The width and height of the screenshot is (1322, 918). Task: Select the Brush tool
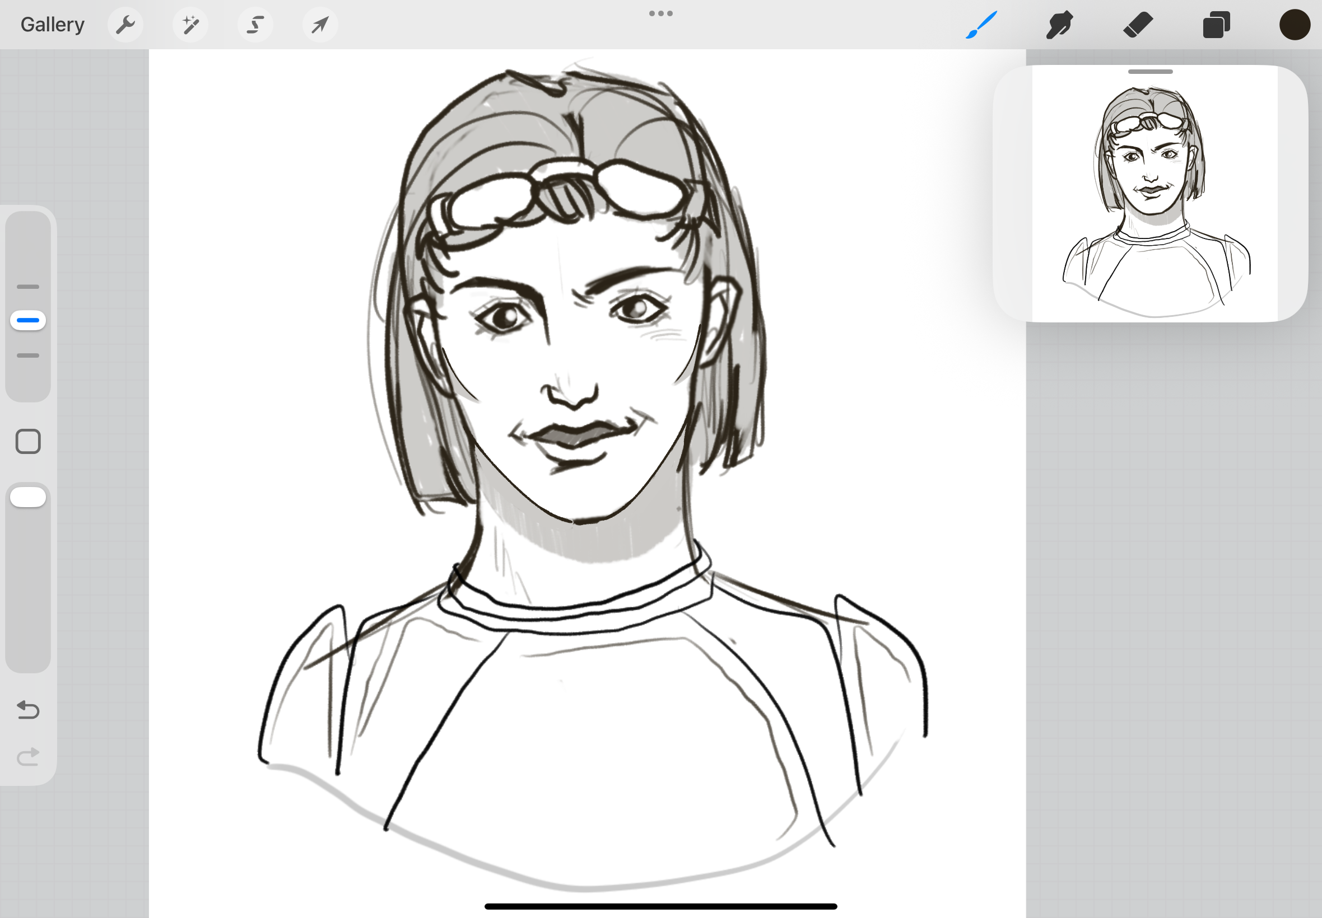[981, 25]
